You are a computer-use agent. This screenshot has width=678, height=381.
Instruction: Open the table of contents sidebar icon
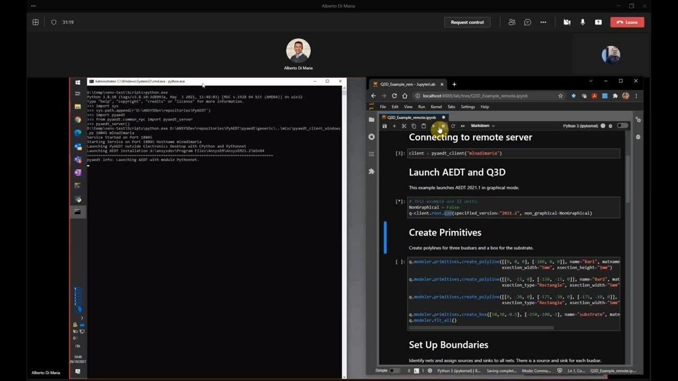click(371, 154)
